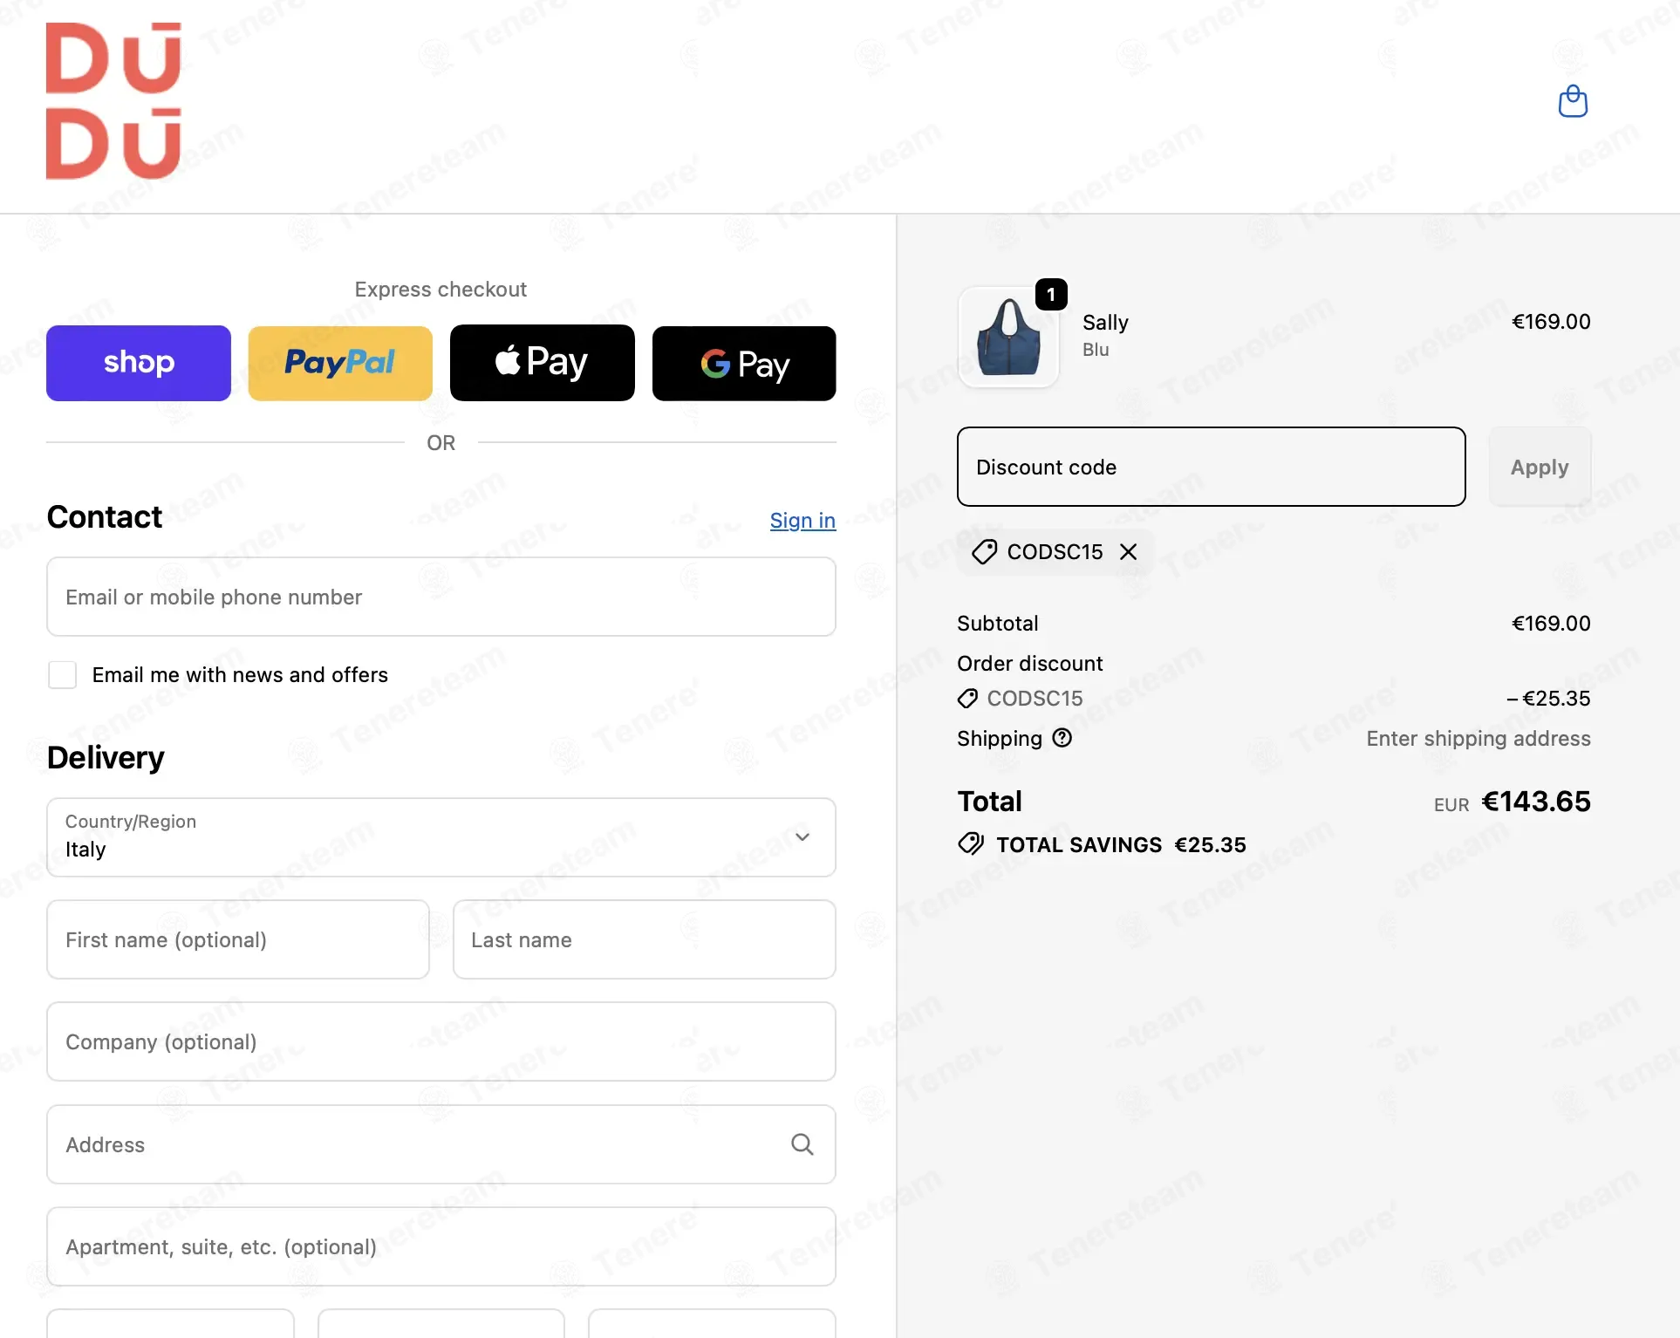Click the quantity badge on Sally bag
1680x1338 pixels.
tap(1051, 295)
